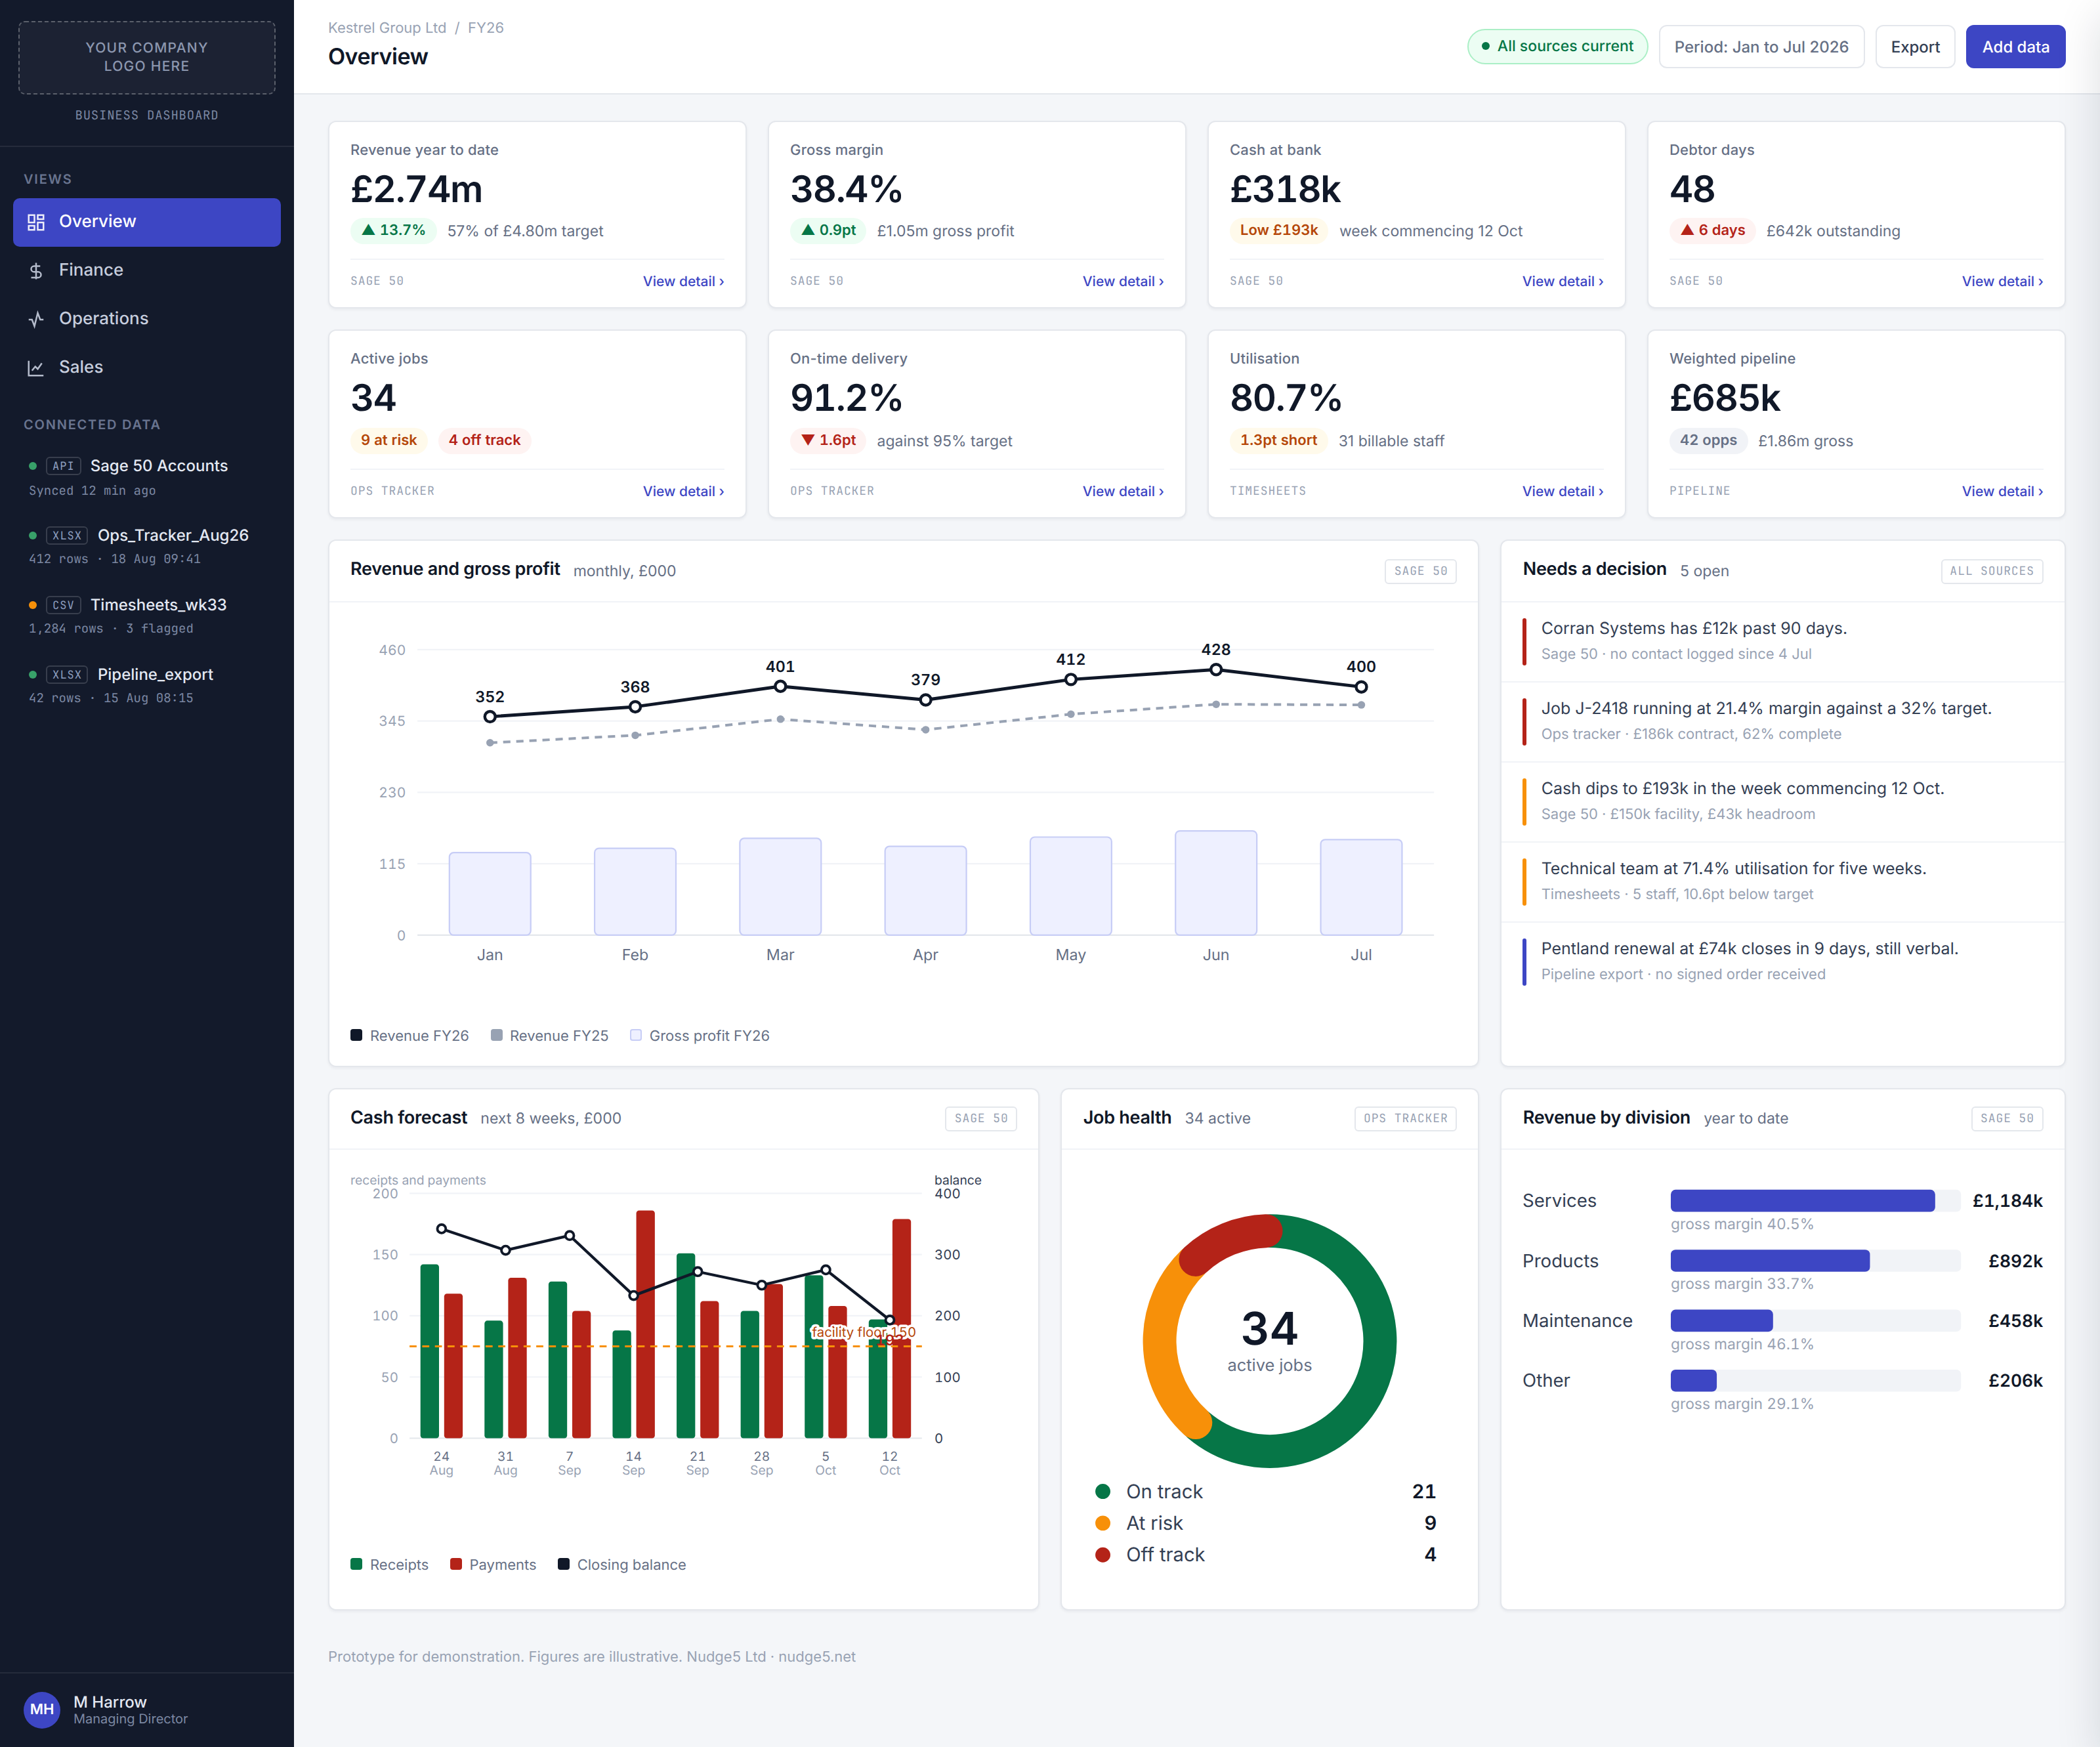
Task: Select the Sage 50 Accounts data source
Action: [147, 477]
